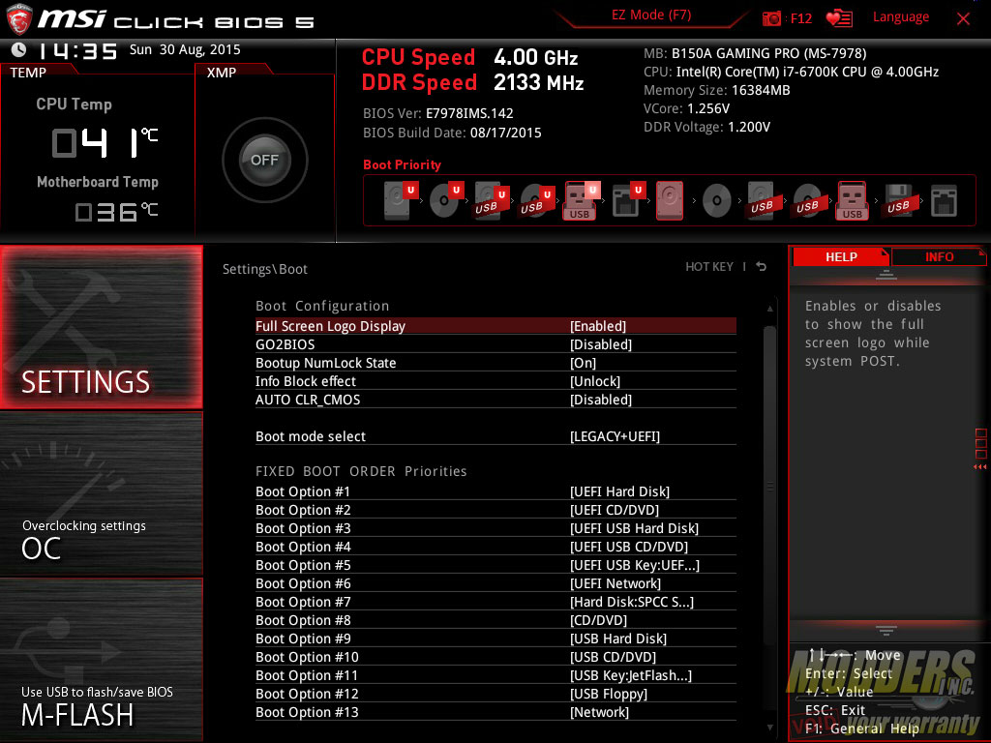This screenshot has width=991, height=743.
Task: Toggle Bootup NumLock State On value
Action: pos(584,363)
